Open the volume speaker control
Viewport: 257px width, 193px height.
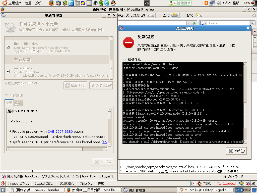[219, 3]
